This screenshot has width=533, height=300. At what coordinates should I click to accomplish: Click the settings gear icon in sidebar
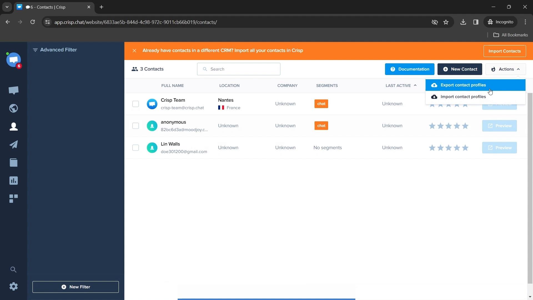[13, 286]
